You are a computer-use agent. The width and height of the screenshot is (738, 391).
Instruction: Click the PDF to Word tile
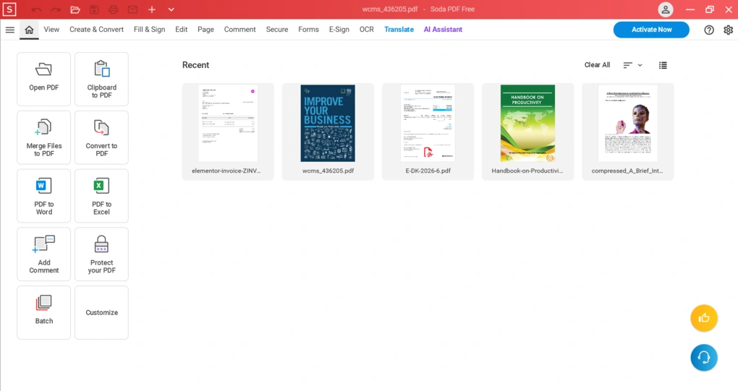(43, 195)
